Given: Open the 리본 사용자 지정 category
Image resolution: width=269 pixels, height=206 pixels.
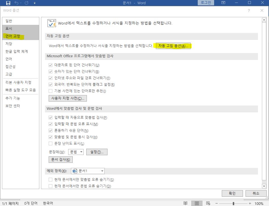Looking at the screenshot, I should [21, 82].
